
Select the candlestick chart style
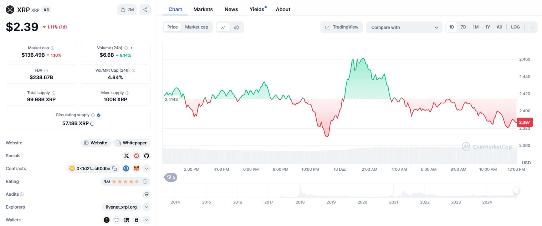pyautogui.click(x=236, y=27)
